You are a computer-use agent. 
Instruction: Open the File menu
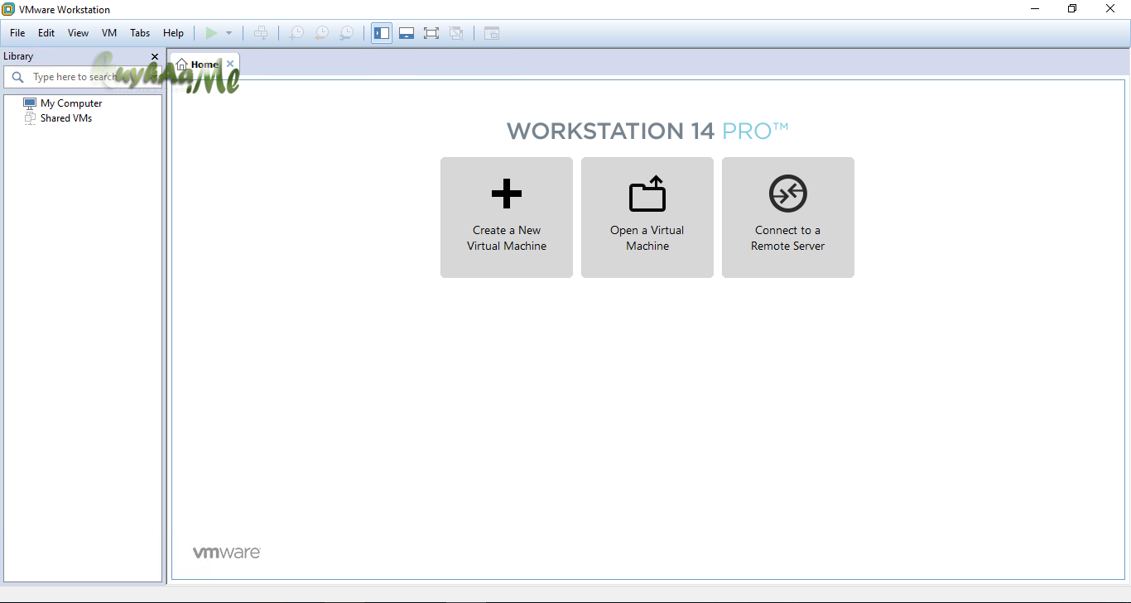[17, 33]
